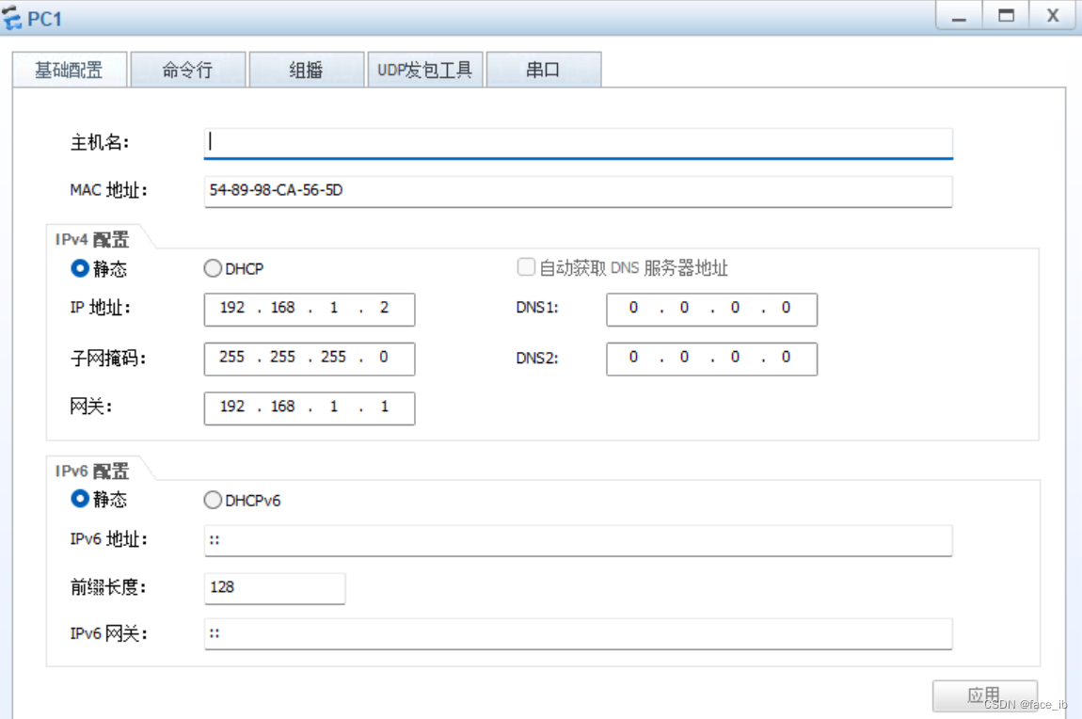The height and width of the screenshot is (719, 1082).
Task: Click the 子网掩码 field 255.255.255.0
Action: [310, 359]
